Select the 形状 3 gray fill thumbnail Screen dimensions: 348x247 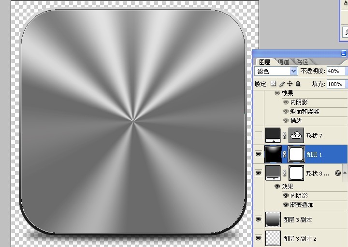pyautogui.click(x=273, y=173)
